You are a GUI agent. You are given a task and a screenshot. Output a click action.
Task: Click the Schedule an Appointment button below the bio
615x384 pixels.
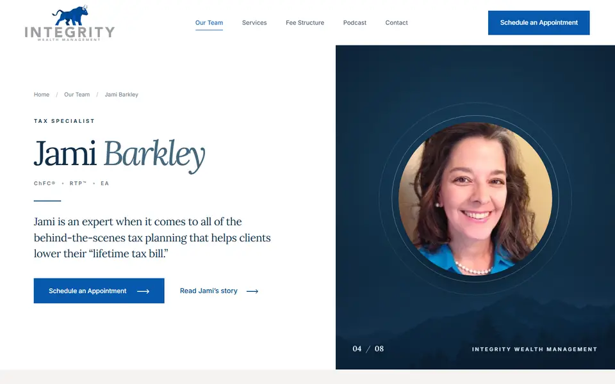coord(99,291)
